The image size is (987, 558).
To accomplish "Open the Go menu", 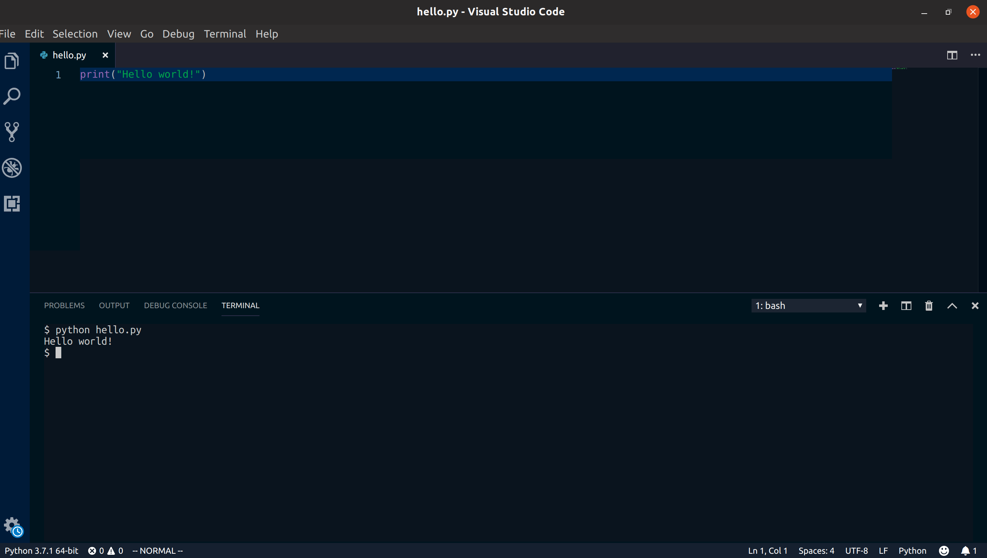I will pos(147,34).
